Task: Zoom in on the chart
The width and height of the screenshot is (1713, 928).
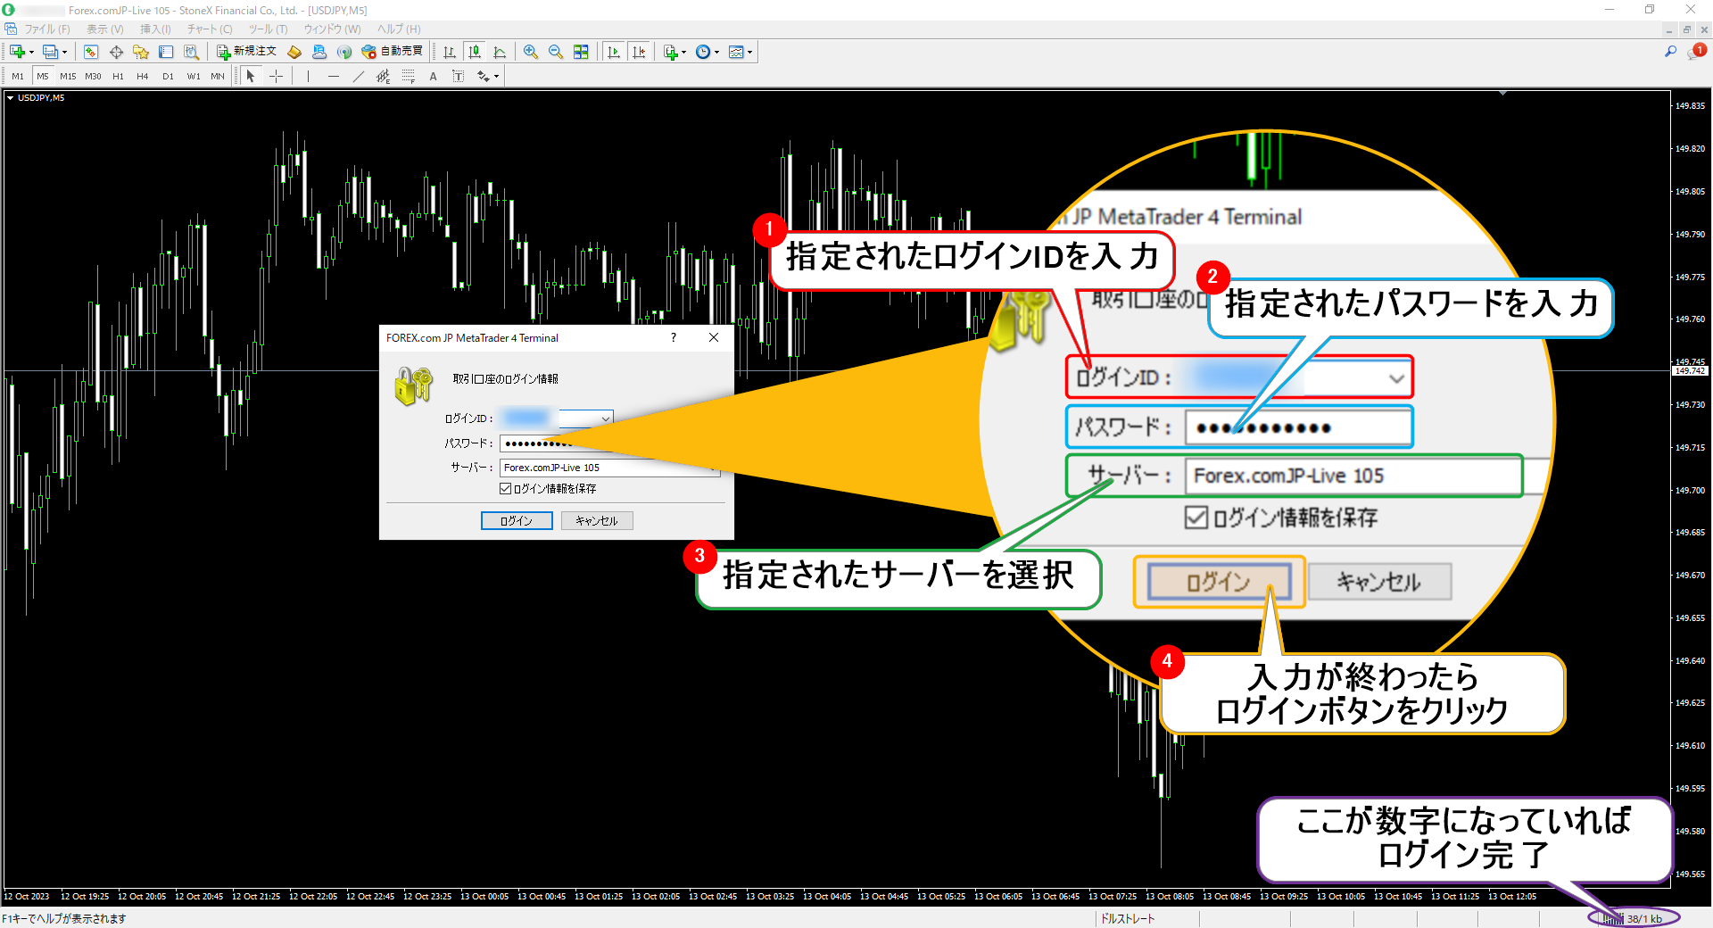Action: (531, 52)
